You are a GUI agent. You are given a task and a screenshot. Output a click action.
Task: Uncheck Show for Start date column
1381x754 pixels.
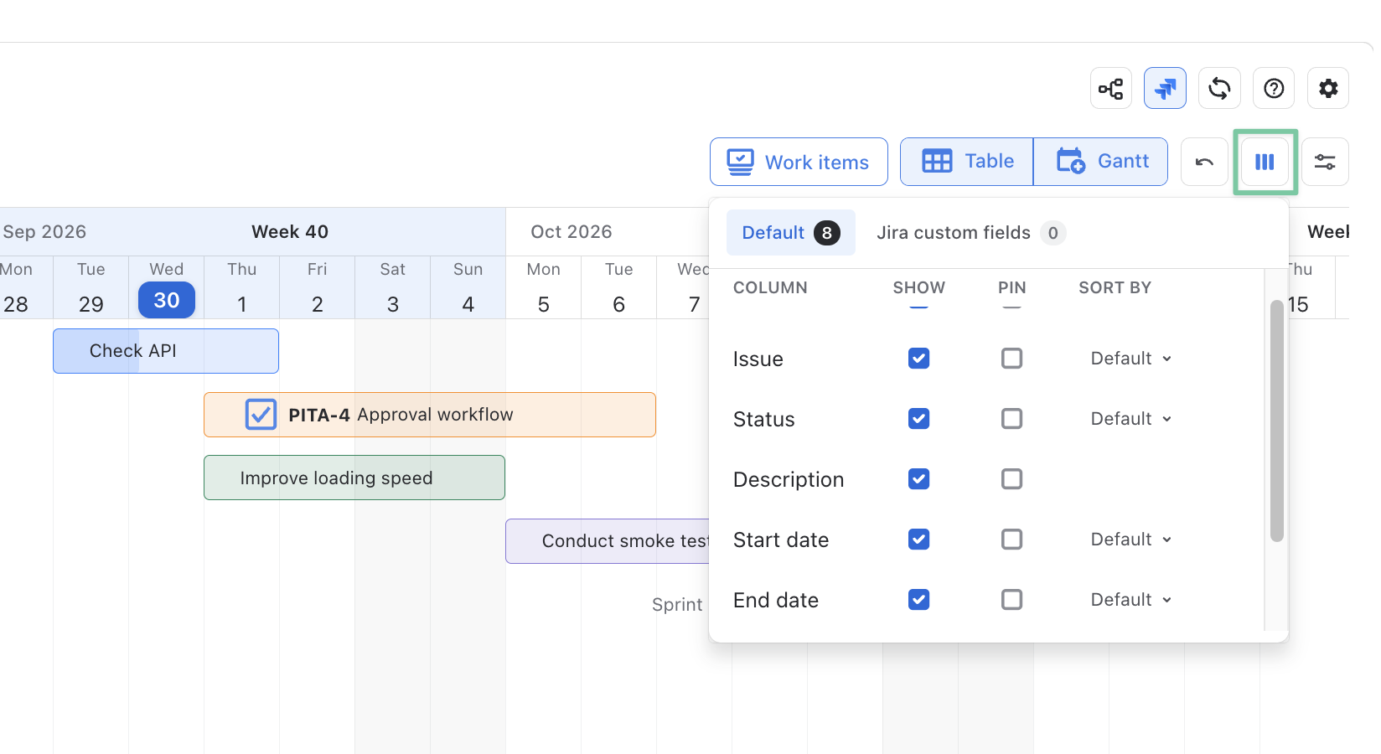pyautogui.click(x=919, y=540)
